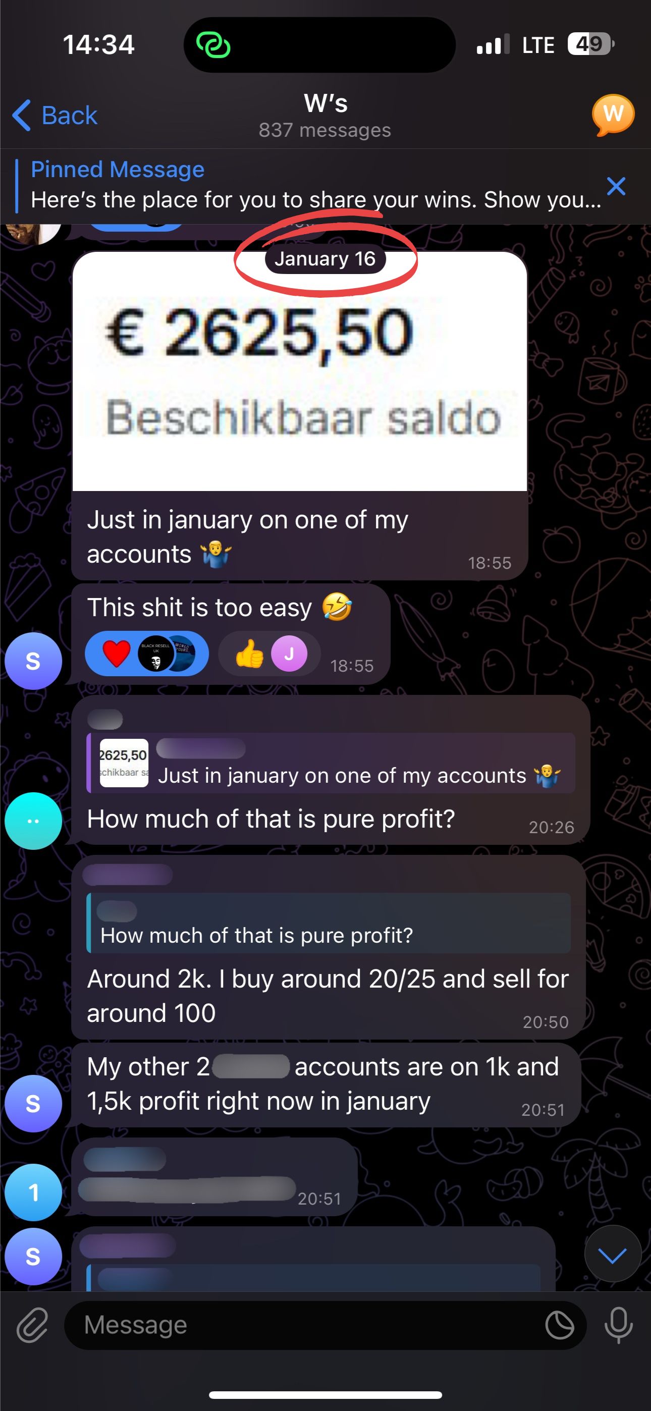Tap the microphone voice message icon
651x1411 pixels.
(x=619, y=1325)
